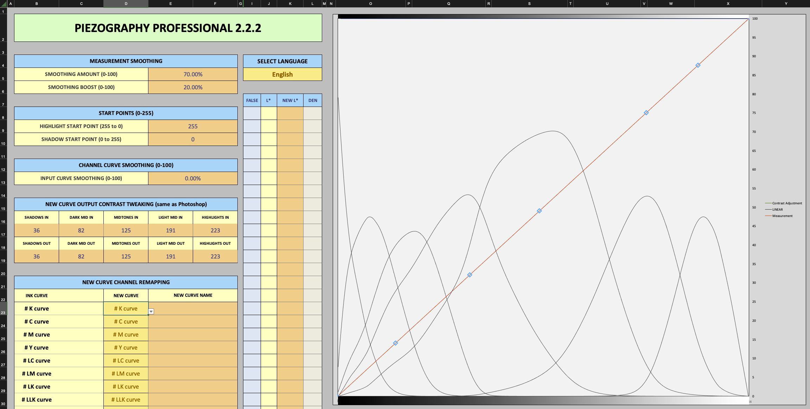
Task: Select Shadows In value 36
Action: pyautogui.click(x=37, y=230)
